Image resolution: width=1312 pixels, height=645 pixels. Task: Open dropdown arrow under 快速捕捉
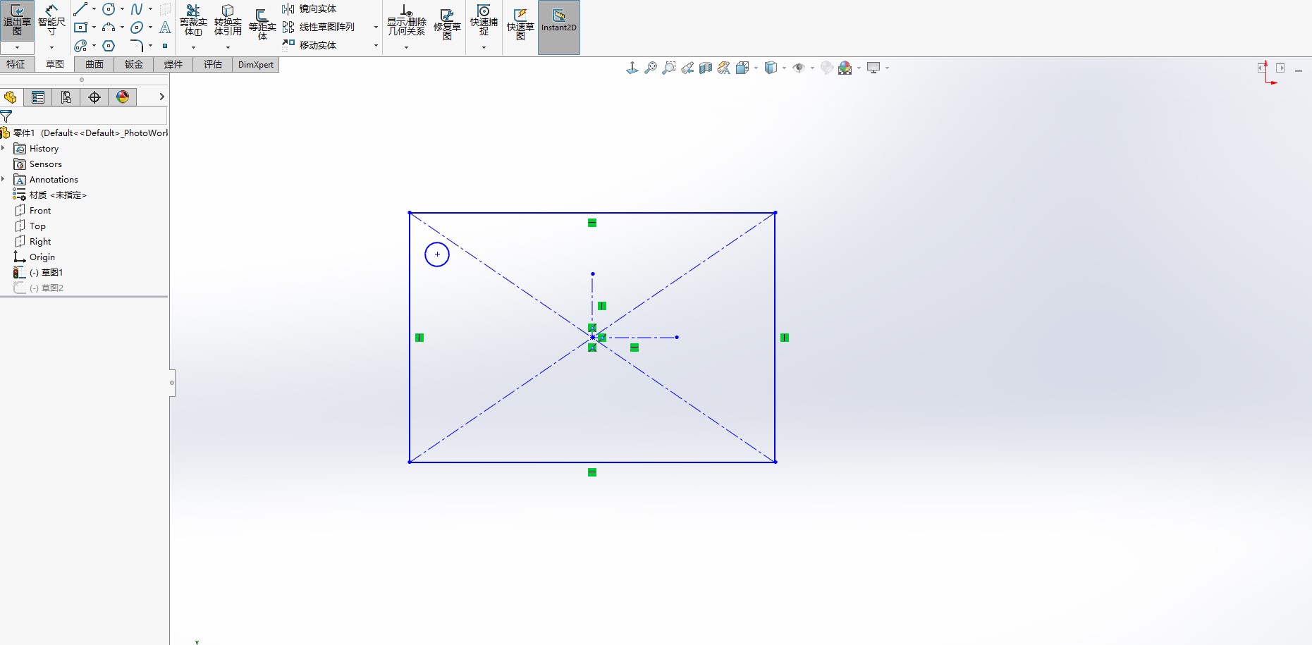(x=484, y=48)
